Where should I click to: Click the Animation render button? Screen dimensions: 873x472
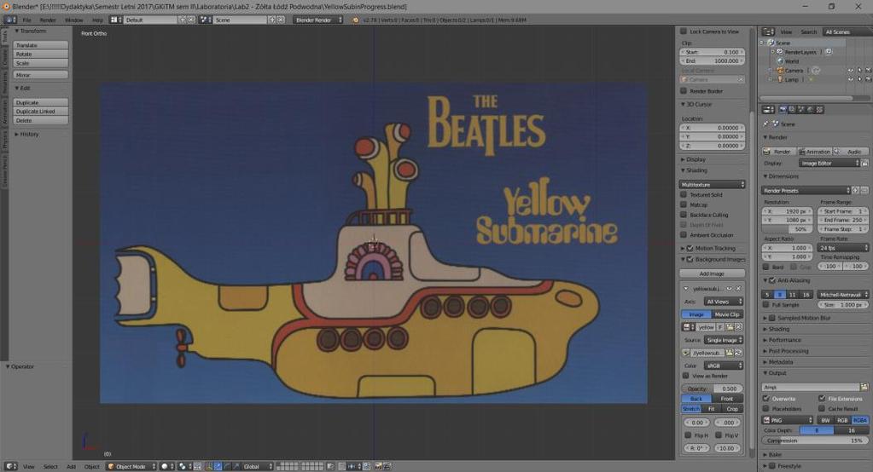(x=814, y=151)
